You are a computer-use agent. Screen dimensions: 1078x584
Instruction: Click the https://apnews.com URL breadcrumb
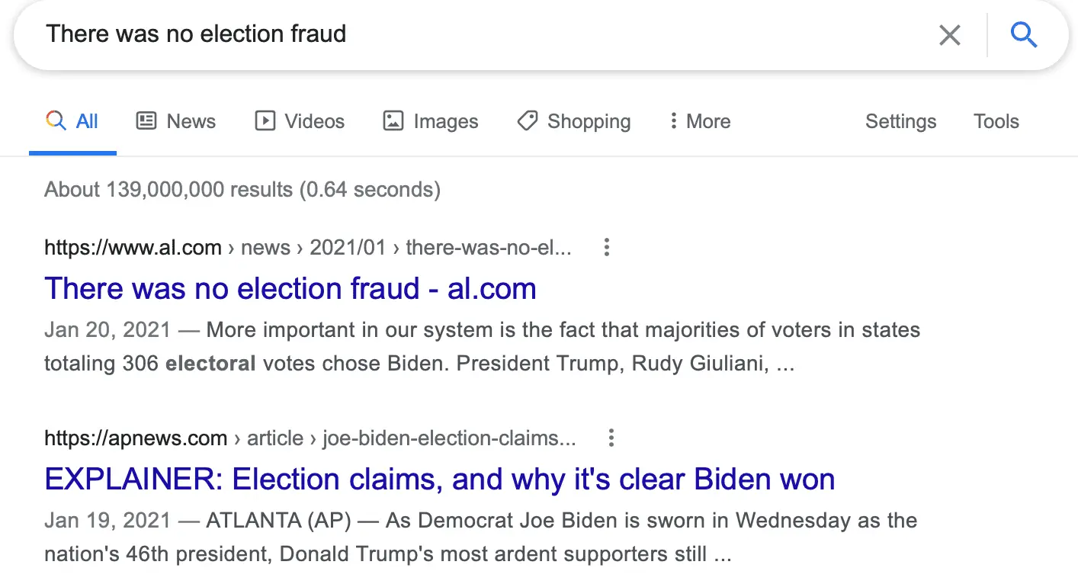136,438
